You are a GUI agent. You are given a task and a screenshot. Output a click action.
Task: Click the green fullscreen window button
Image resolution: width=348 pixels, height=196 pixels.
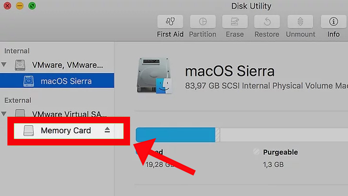(x=32, y=6)
